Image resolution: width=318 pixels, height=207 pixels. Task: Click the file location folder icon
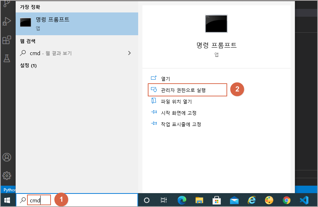[x=154, y=101]
